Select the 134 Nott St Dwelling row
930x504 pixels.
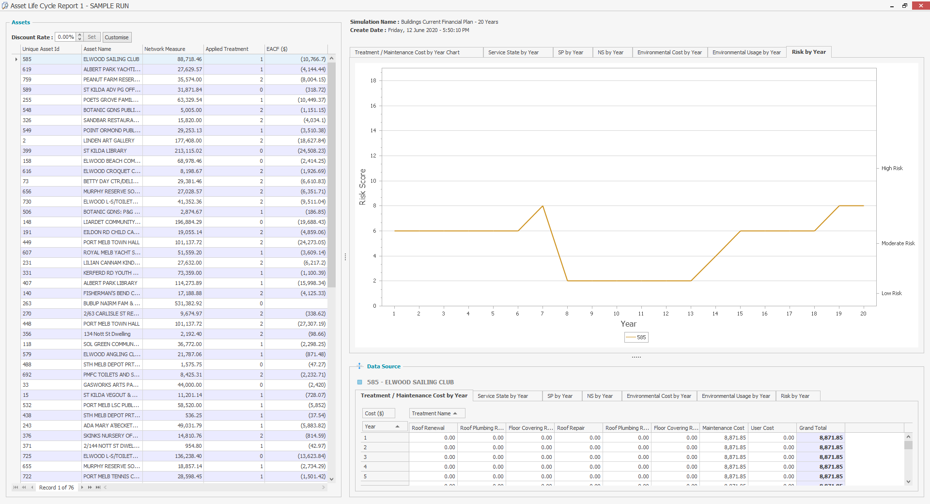[174, 334]
